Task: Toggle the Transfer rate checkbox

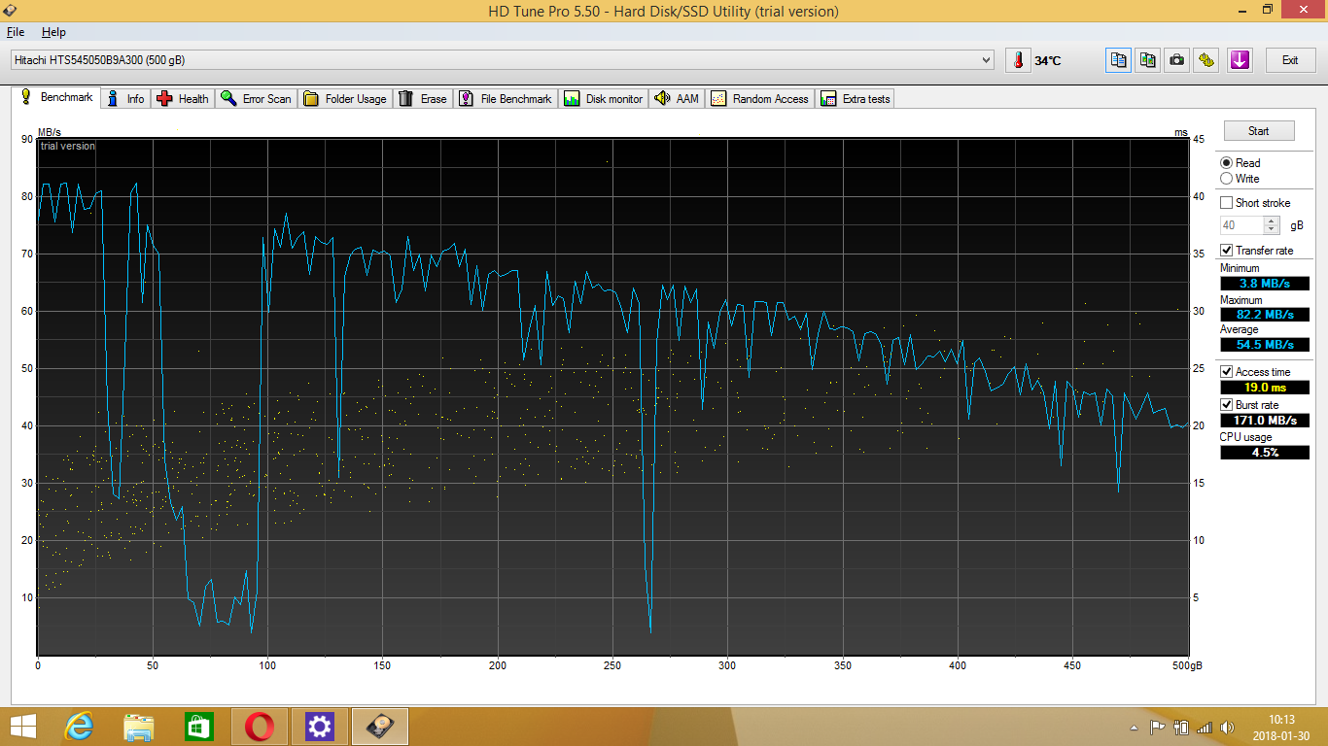Action: [x=1227, y=251]
